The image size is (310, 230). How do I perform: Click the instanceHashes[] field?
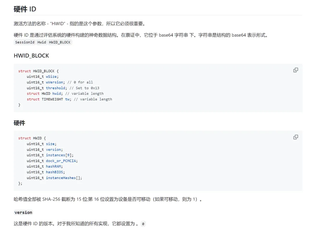[63, 178]
